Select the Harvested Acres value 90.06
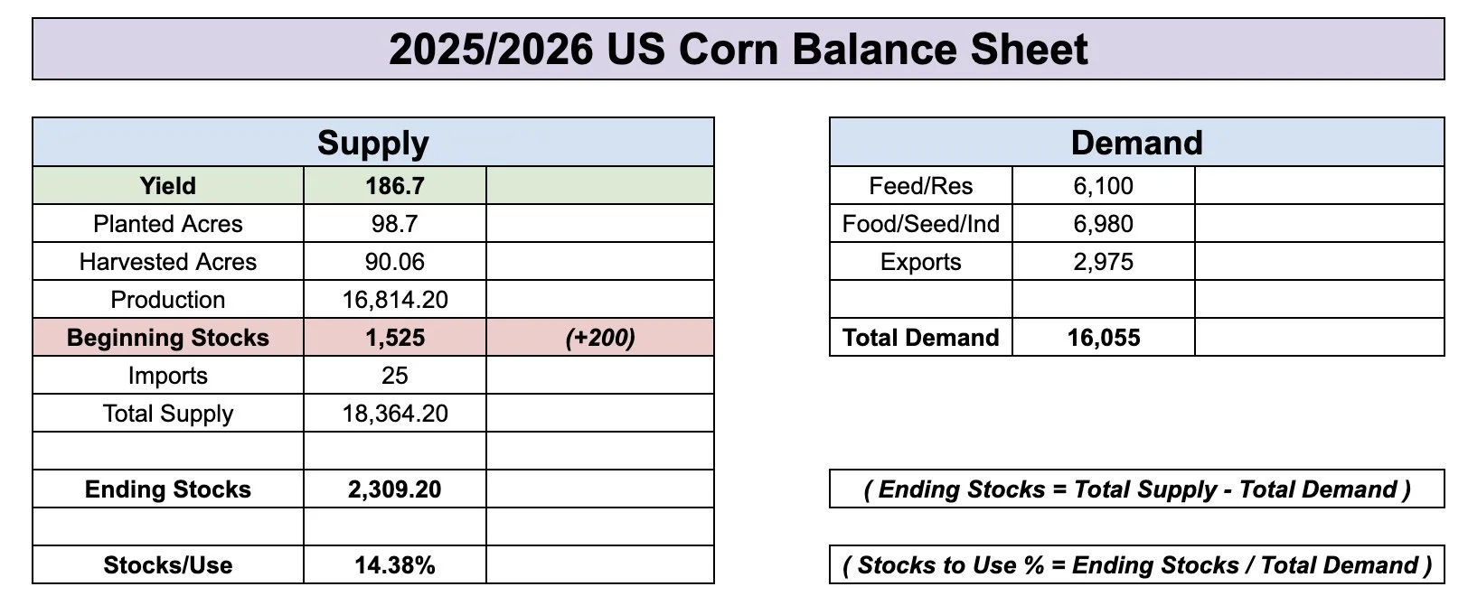Viewport: 1468px width, 596px height. pos(395,261)
